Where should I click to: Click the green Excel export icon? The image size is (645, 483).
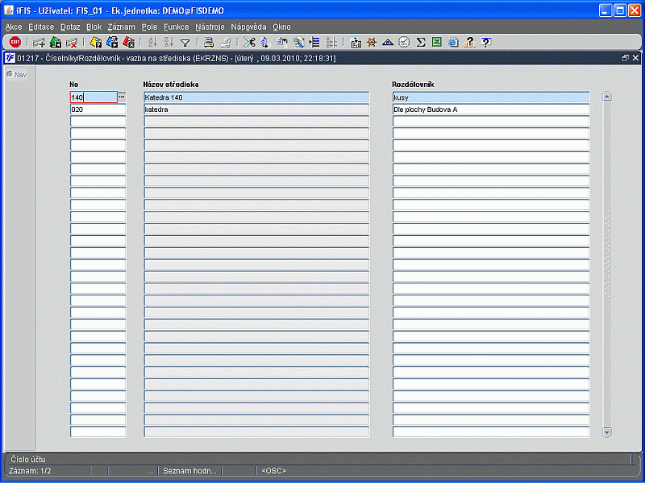[x=436, y=43]
